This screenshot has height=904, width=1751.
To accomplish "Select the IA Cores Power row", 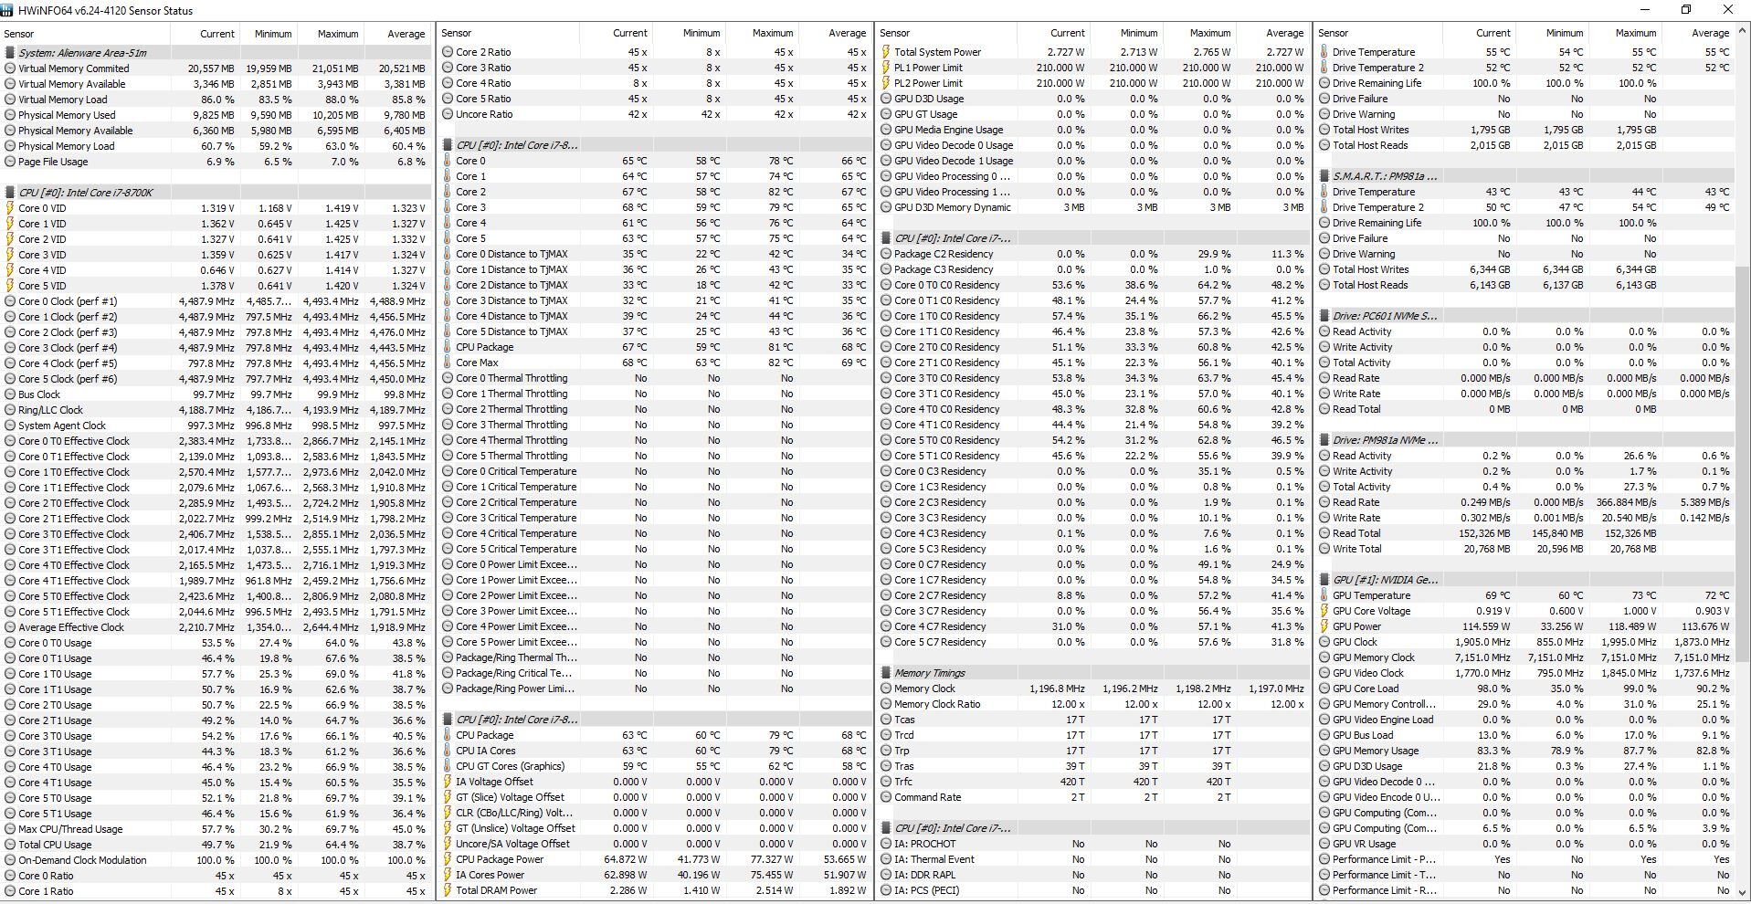I will click(x=655, y=875).
